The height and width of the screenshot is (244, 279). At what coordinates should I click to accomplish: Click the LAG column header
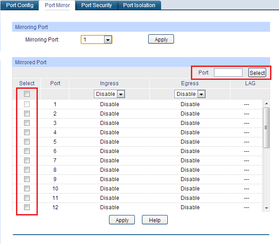pyautogui.click(x=250, y=83)
